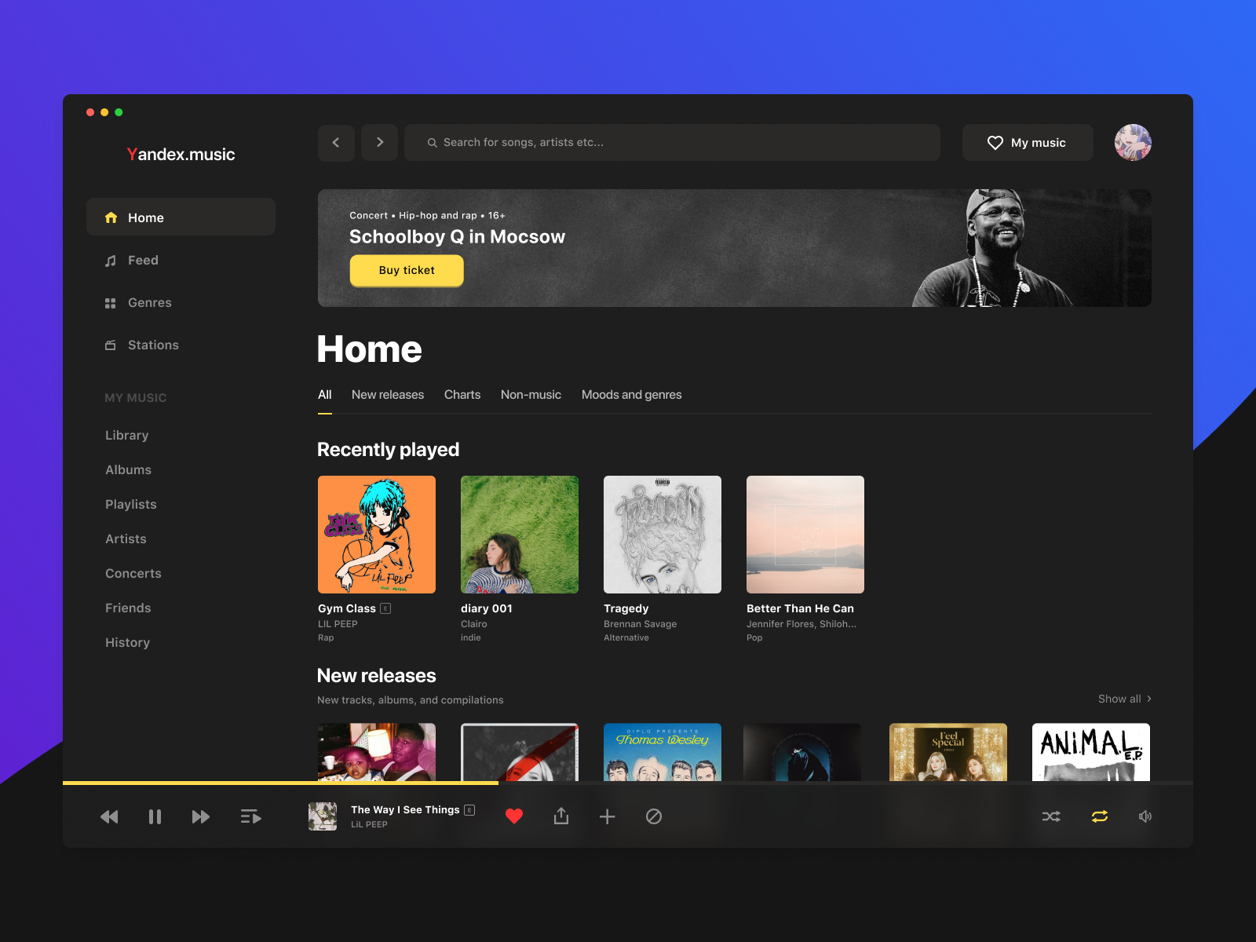Toggle repeat mode
This screenshot has height=942, width=1256.
click(x=1100, y=816)
